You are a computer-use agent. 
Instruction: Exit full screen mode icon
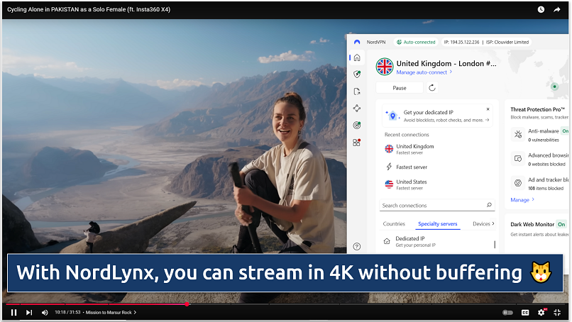[557, 313]
